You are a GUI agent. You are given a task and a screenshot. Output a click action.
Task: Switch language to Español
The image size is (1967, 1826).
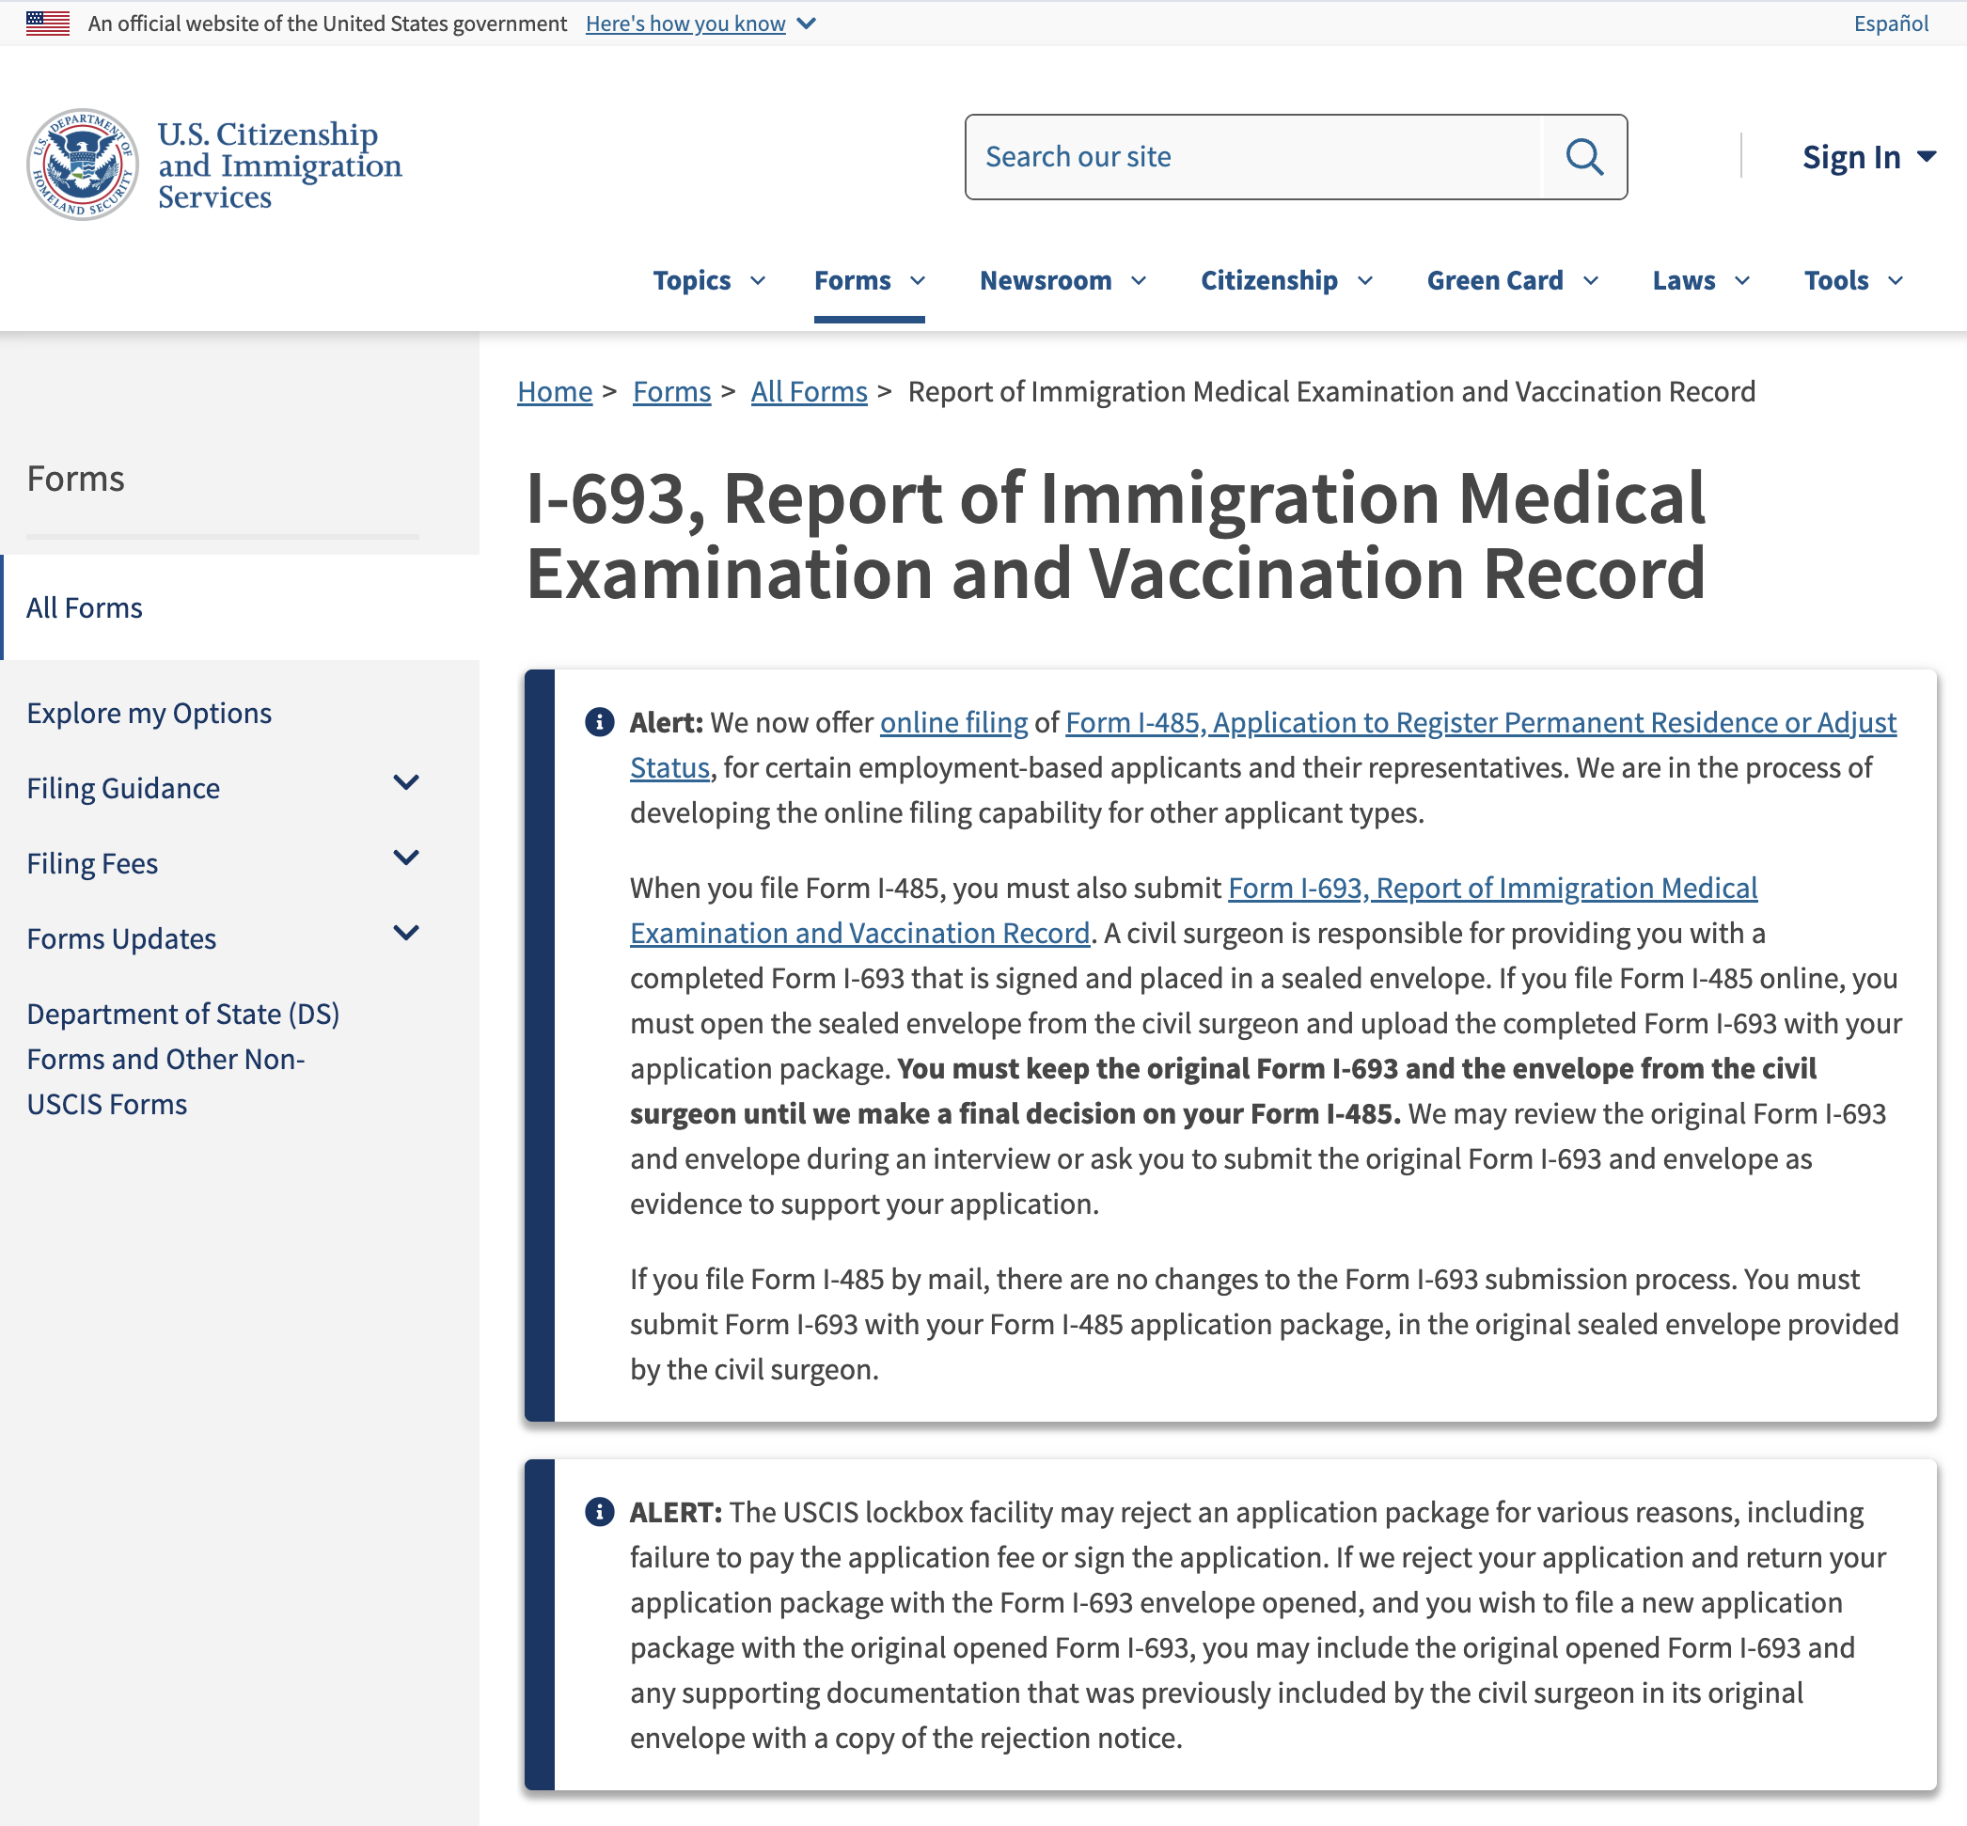[1890, 24]
